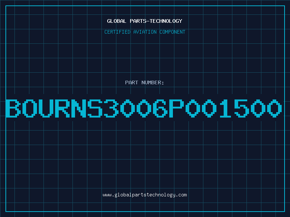The image size is (290, 217).
Task: Open the www.globalpartstechnology.com link
Action: (145, 195)
